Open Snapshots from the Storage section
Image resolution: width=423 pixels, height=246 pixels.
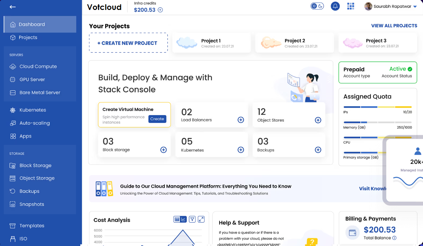[x=31, y=204]
